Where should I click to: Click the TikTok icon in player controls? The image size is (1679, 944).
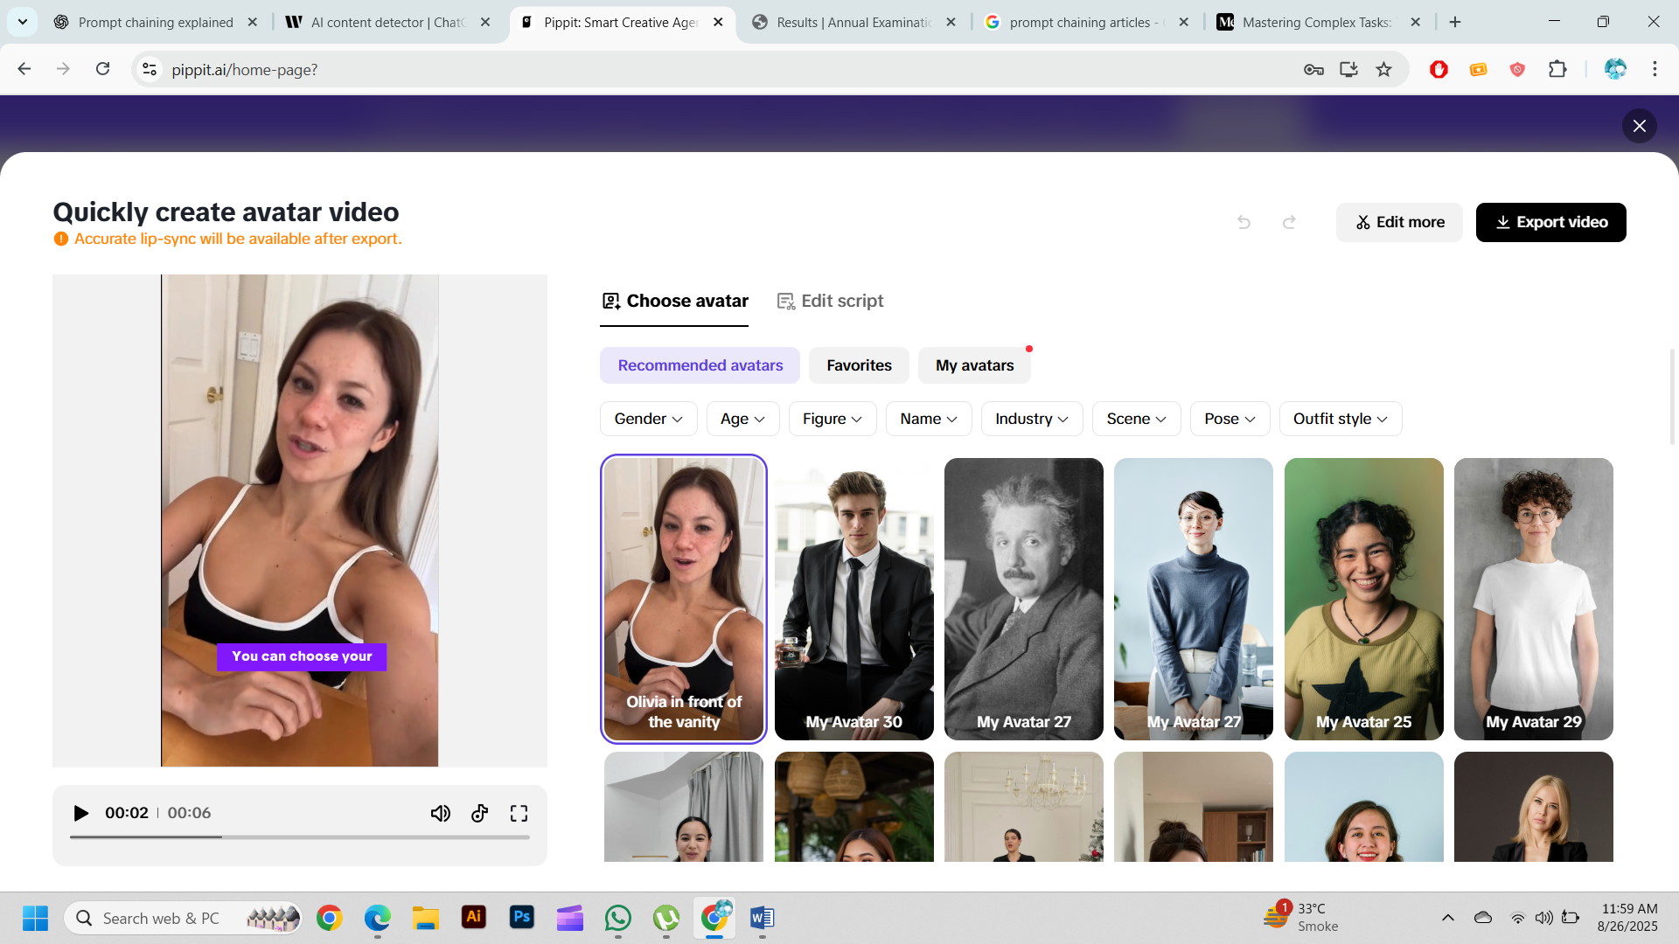point(479,814)
